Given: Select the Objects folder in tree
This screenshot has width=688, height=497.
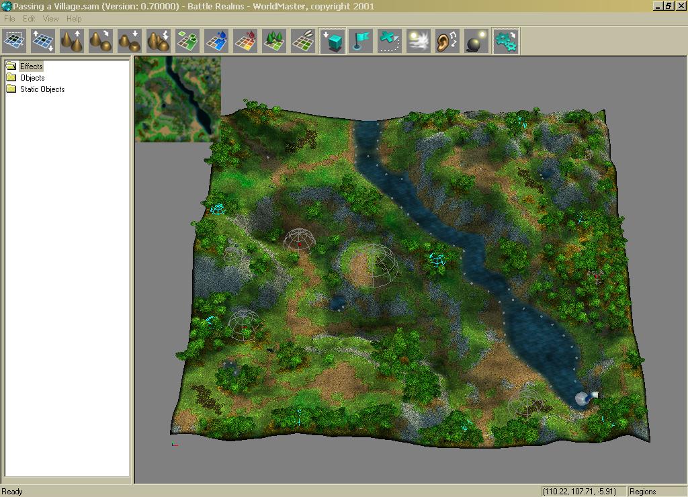Looking at the screenshot, I should click(32, 78).
